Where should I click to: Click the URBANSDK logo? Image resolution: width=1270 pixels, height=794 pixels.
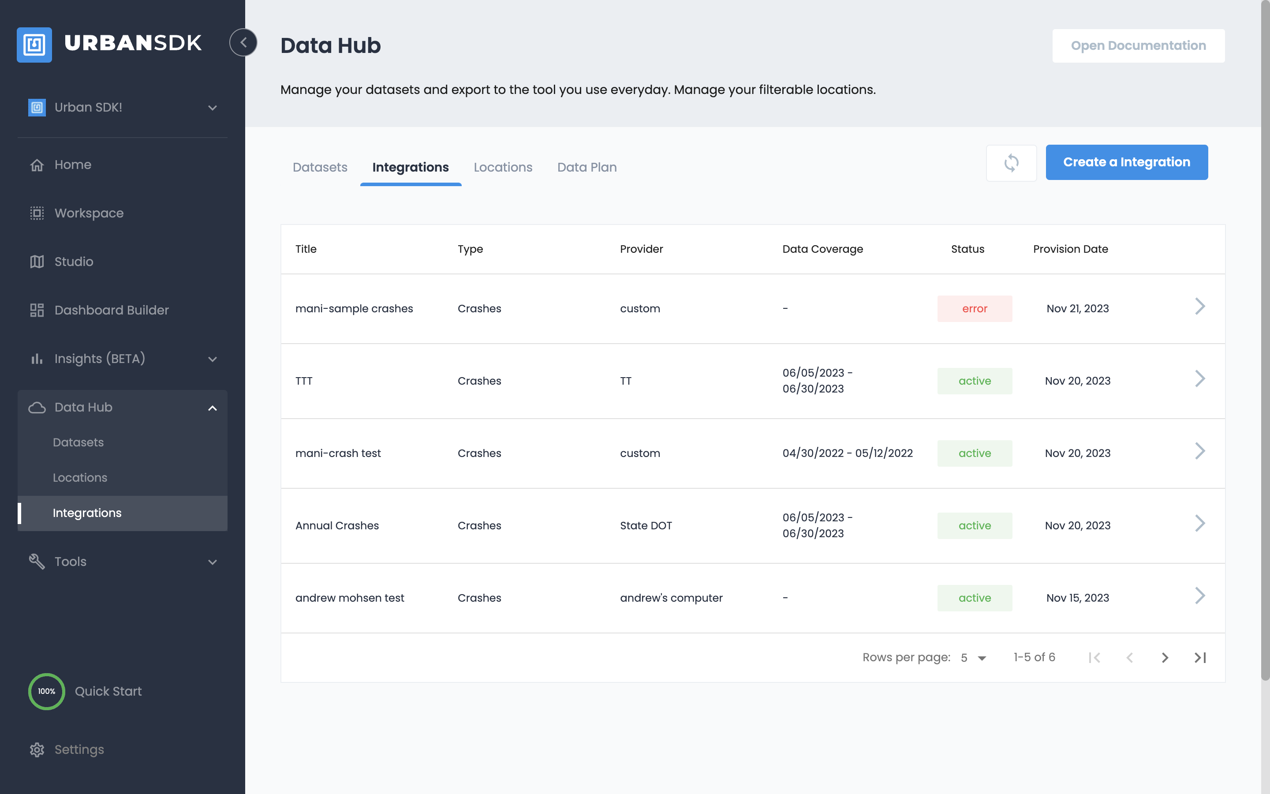click(109, 44)
